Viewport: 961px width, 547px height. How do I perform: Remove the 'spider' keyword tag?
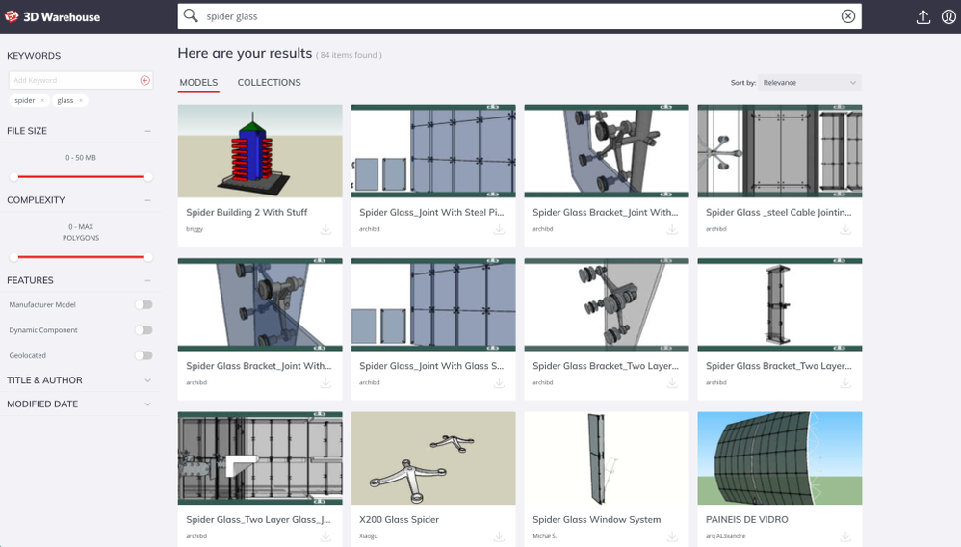pyautogui.click(x=42, y=100)
